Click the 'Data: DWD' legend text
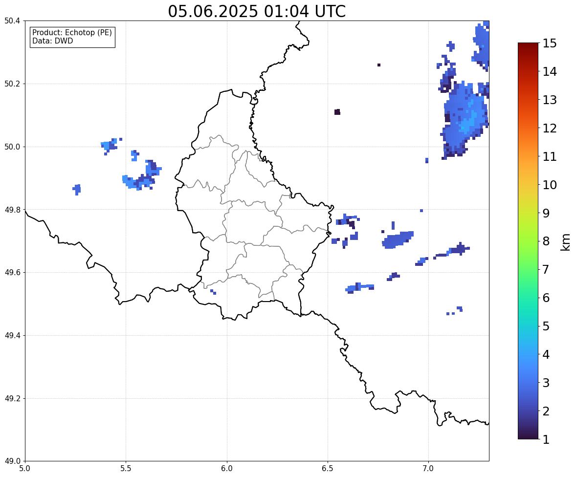Image resolution: width=576 pixels, height=477 pixels. 52,41
